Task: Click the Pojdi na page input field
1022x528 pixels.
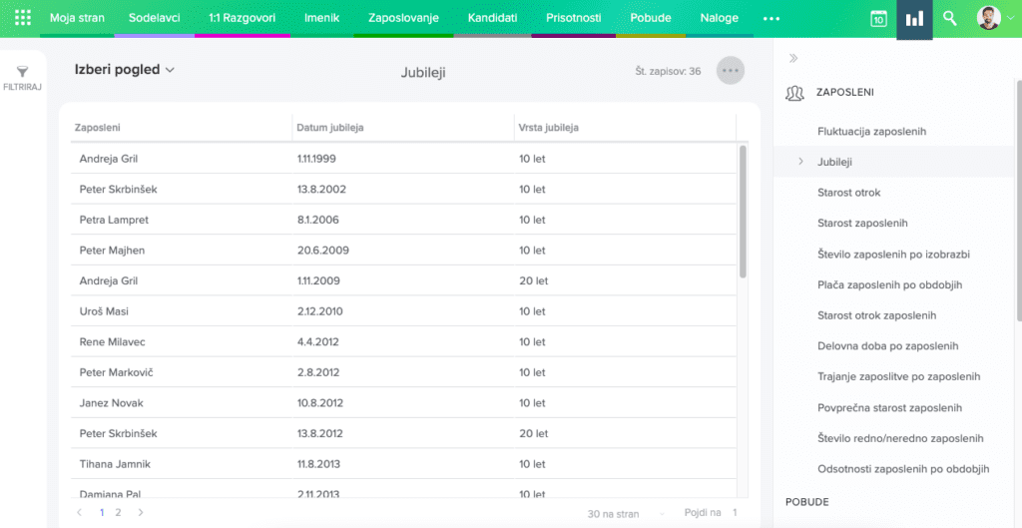Action: coord(735,512)
